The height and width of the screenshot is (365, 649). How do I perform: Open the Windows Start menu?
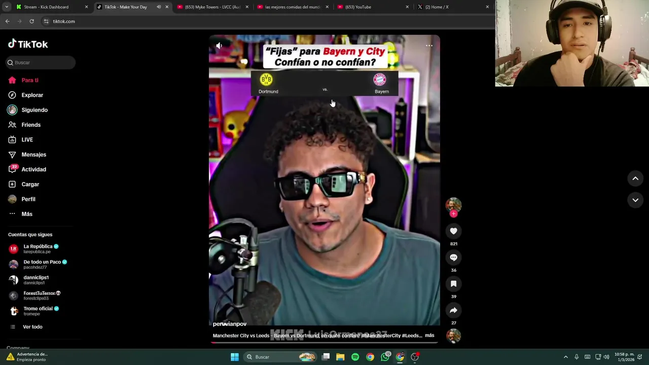235,357
